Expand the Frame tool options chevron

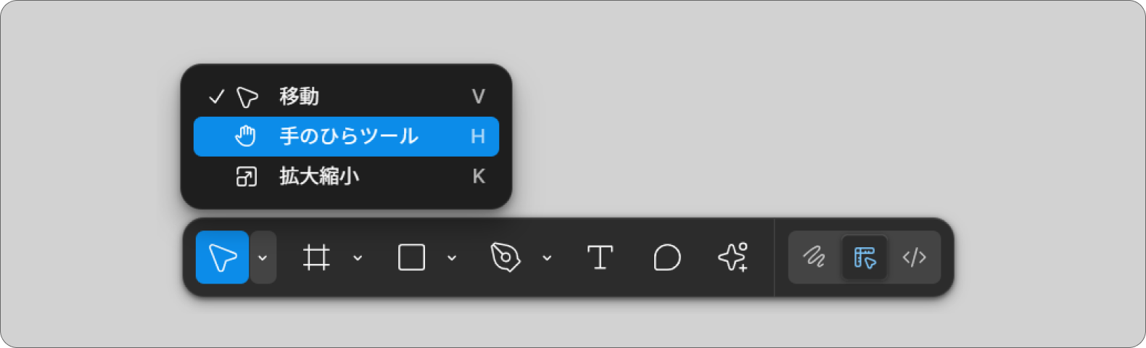pos(358,257)
